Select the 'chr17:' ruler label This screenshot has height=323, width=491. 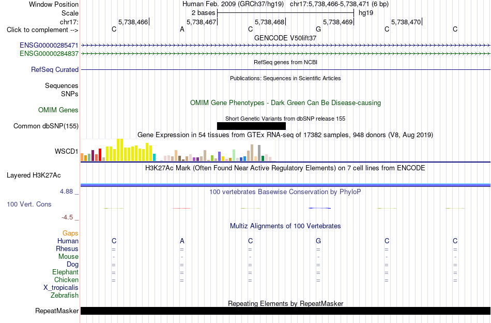click(69, 22)
